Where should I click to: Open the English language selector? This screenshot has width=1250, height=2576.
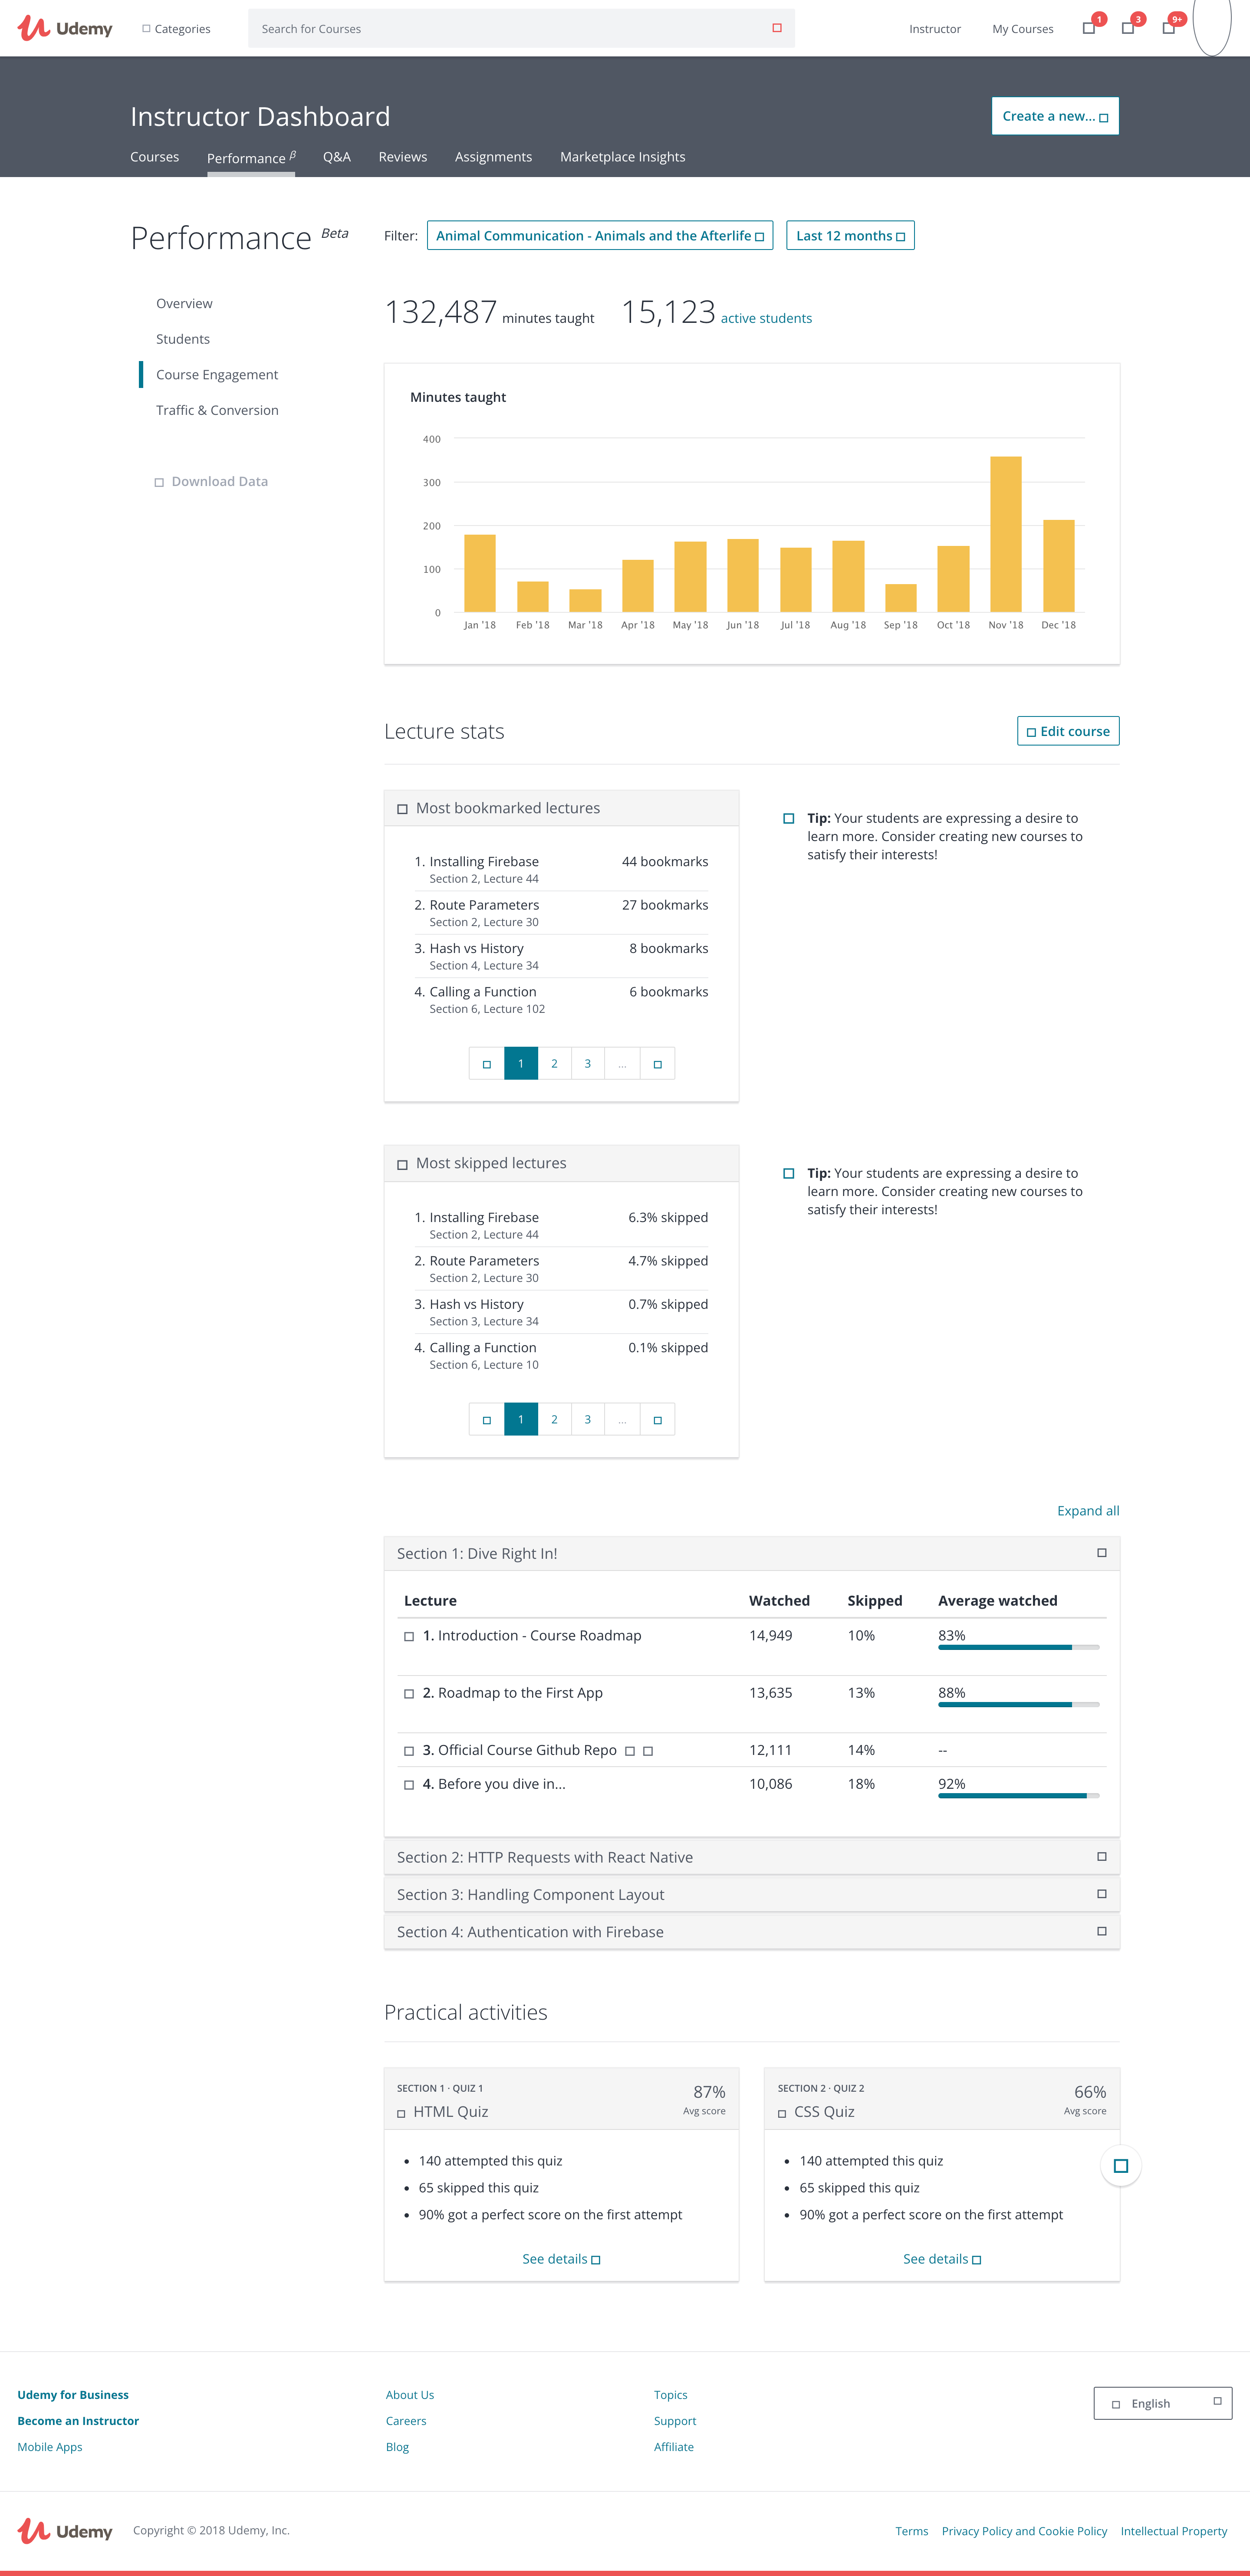tap(1163, 2403)
